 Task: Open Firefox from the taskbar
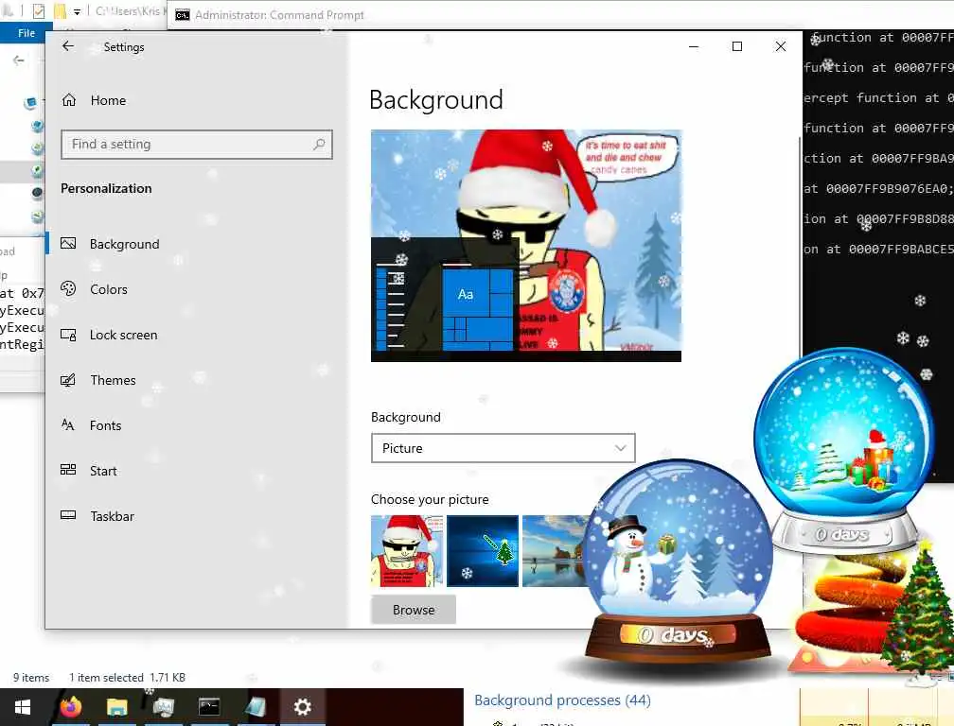point(71,707)
